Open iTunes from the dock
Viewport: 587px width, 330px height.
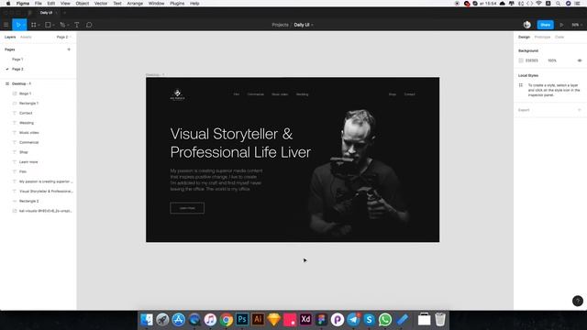click(210, 320)
